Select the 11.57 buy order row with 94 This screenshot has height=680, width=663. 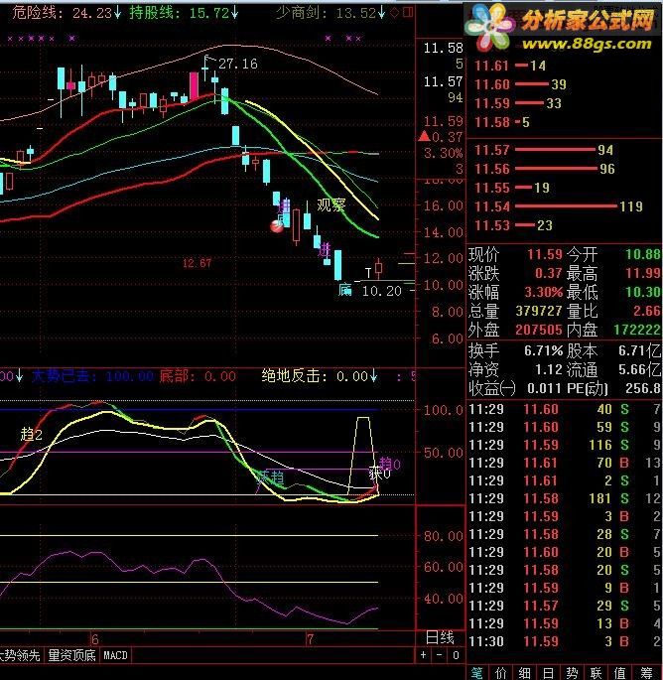click(544, 150)
